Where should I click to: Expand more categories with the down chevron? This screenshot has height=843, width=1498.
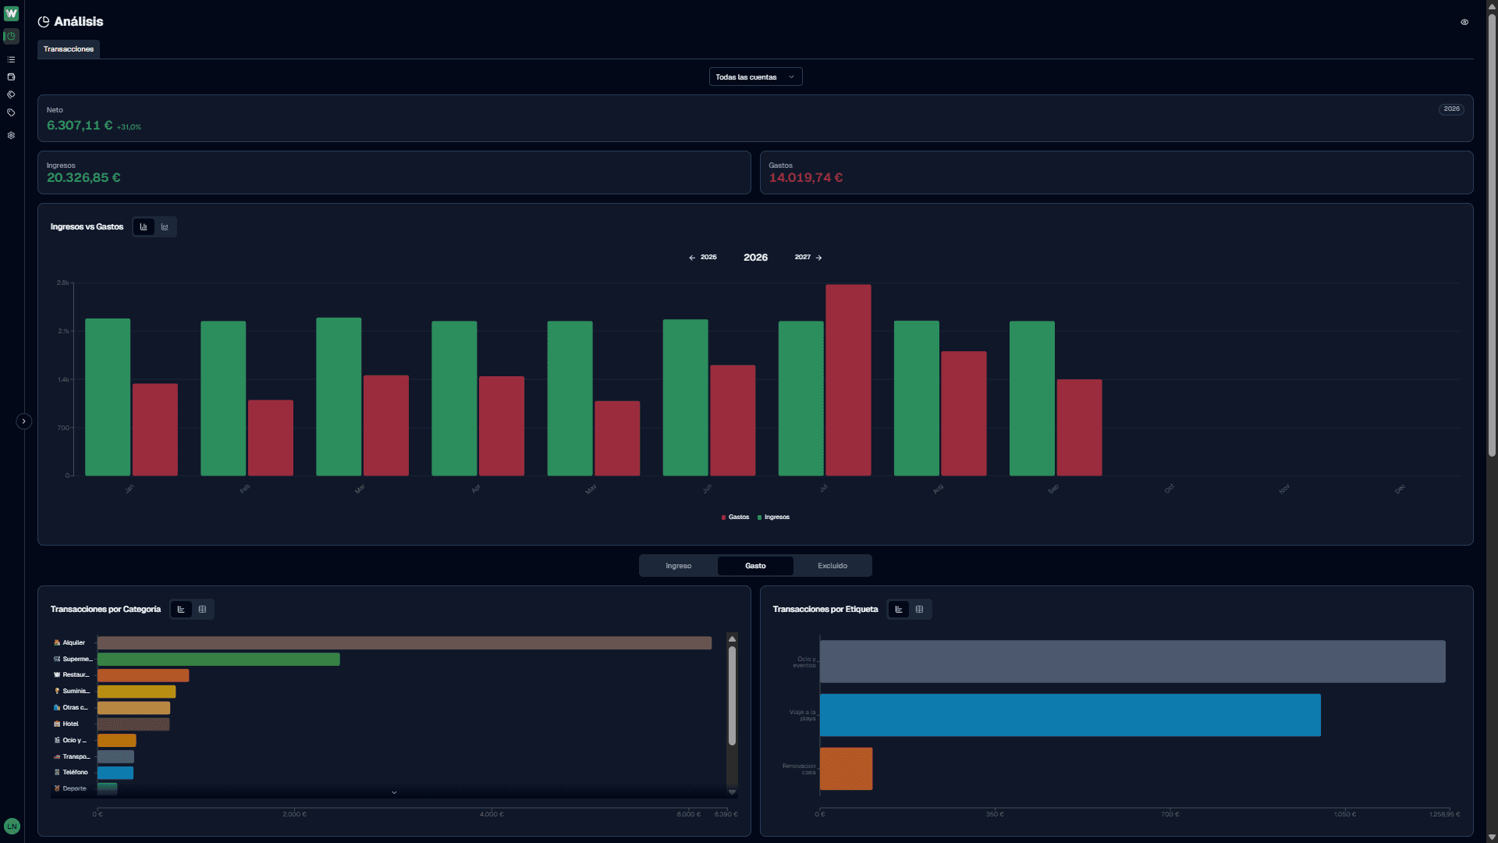point(394,792)
